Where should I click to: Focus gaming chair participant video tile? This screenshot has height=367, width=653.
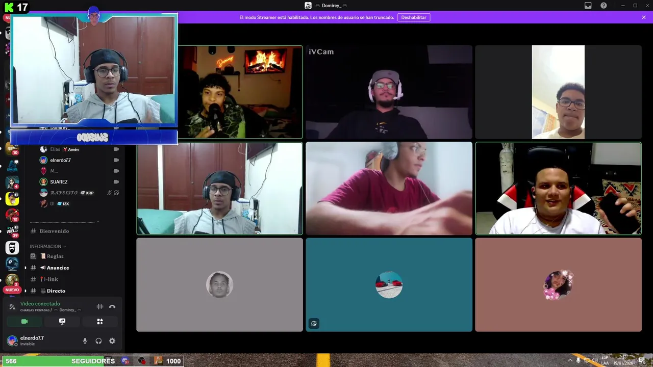click(x=558, y=188)
